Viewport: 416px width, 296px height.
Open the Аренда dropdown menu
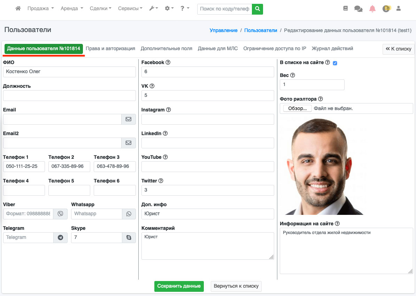[72, 9]
